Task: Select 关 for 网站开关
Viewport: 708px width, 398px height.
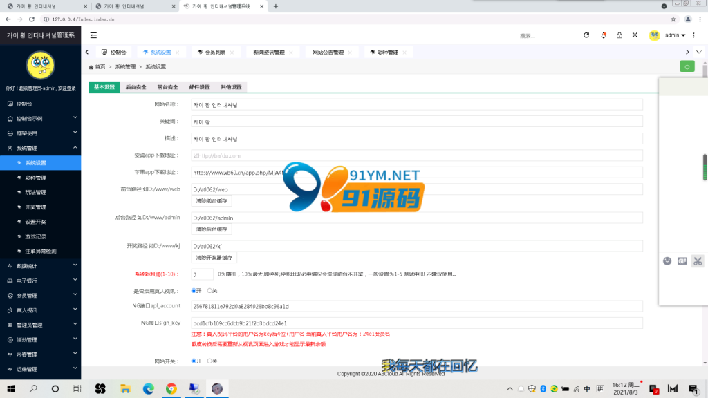Action: click(209, 361)
